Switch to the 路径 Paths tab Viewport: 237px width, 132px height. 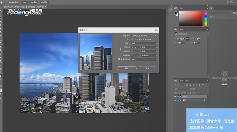(x=187, y=81)
